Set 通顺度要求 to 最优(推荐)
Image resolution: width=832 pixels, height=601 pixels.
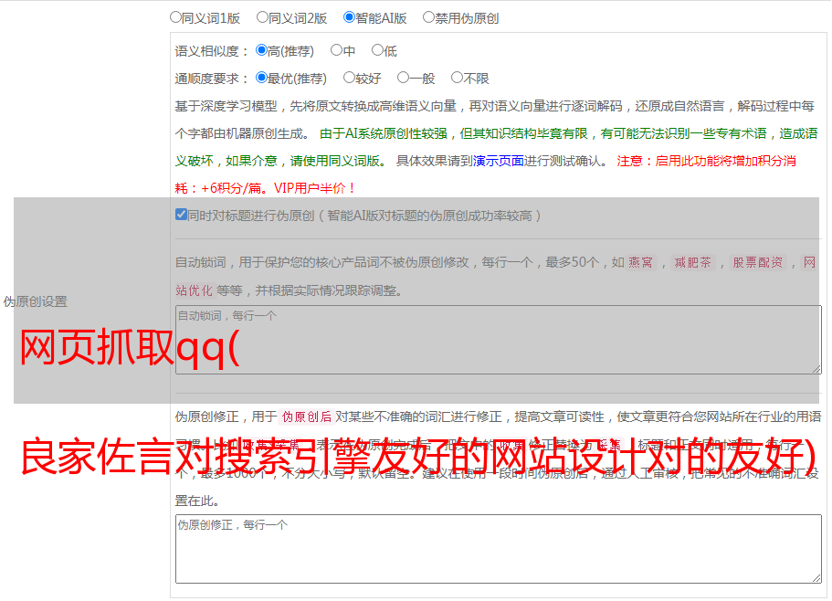point(261,78)
